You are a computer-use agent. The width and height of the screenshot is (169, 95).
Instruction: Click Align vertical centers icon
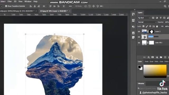(x=54, y=6)
